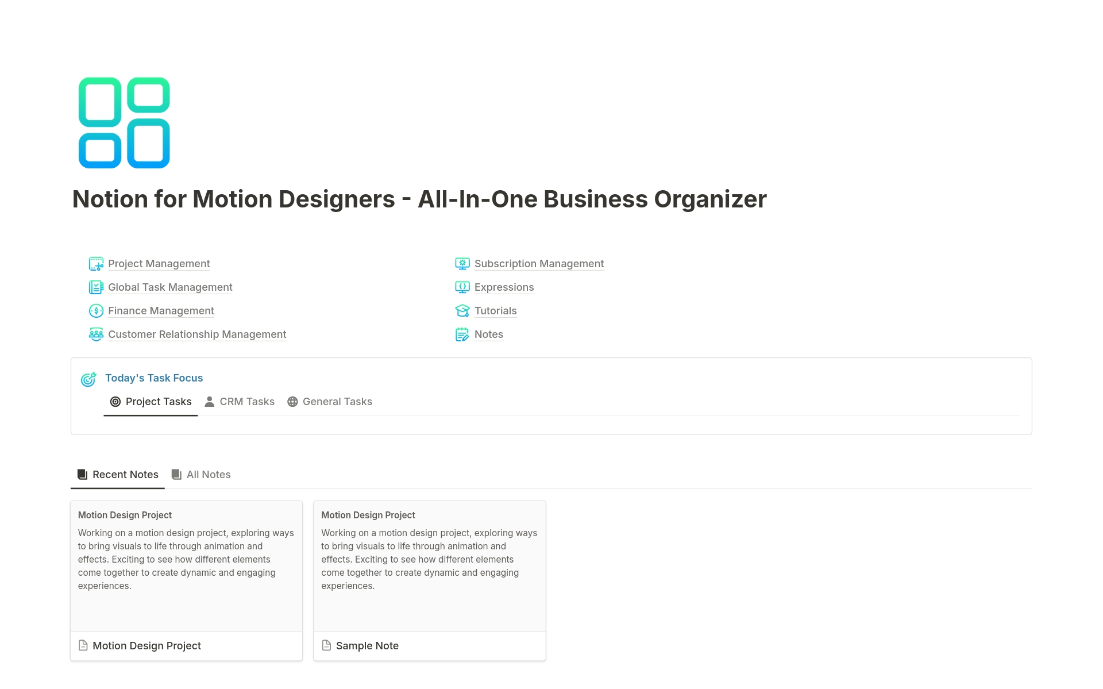Image resolution: width=1103 pixels, height=689 pixels.
Task: Click the Finance Management dollar icon
Action: (96, 311)
